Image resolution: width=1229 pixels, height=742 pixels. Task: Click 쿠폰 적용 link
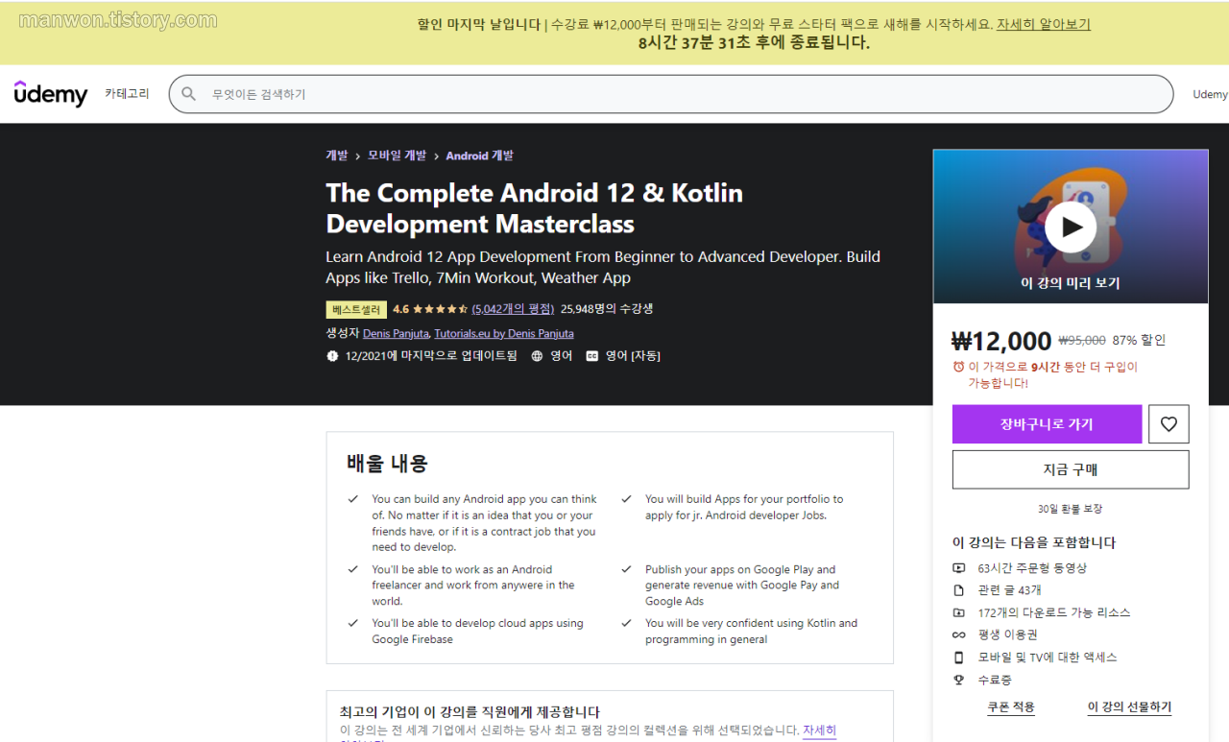tap(1011, 707)
